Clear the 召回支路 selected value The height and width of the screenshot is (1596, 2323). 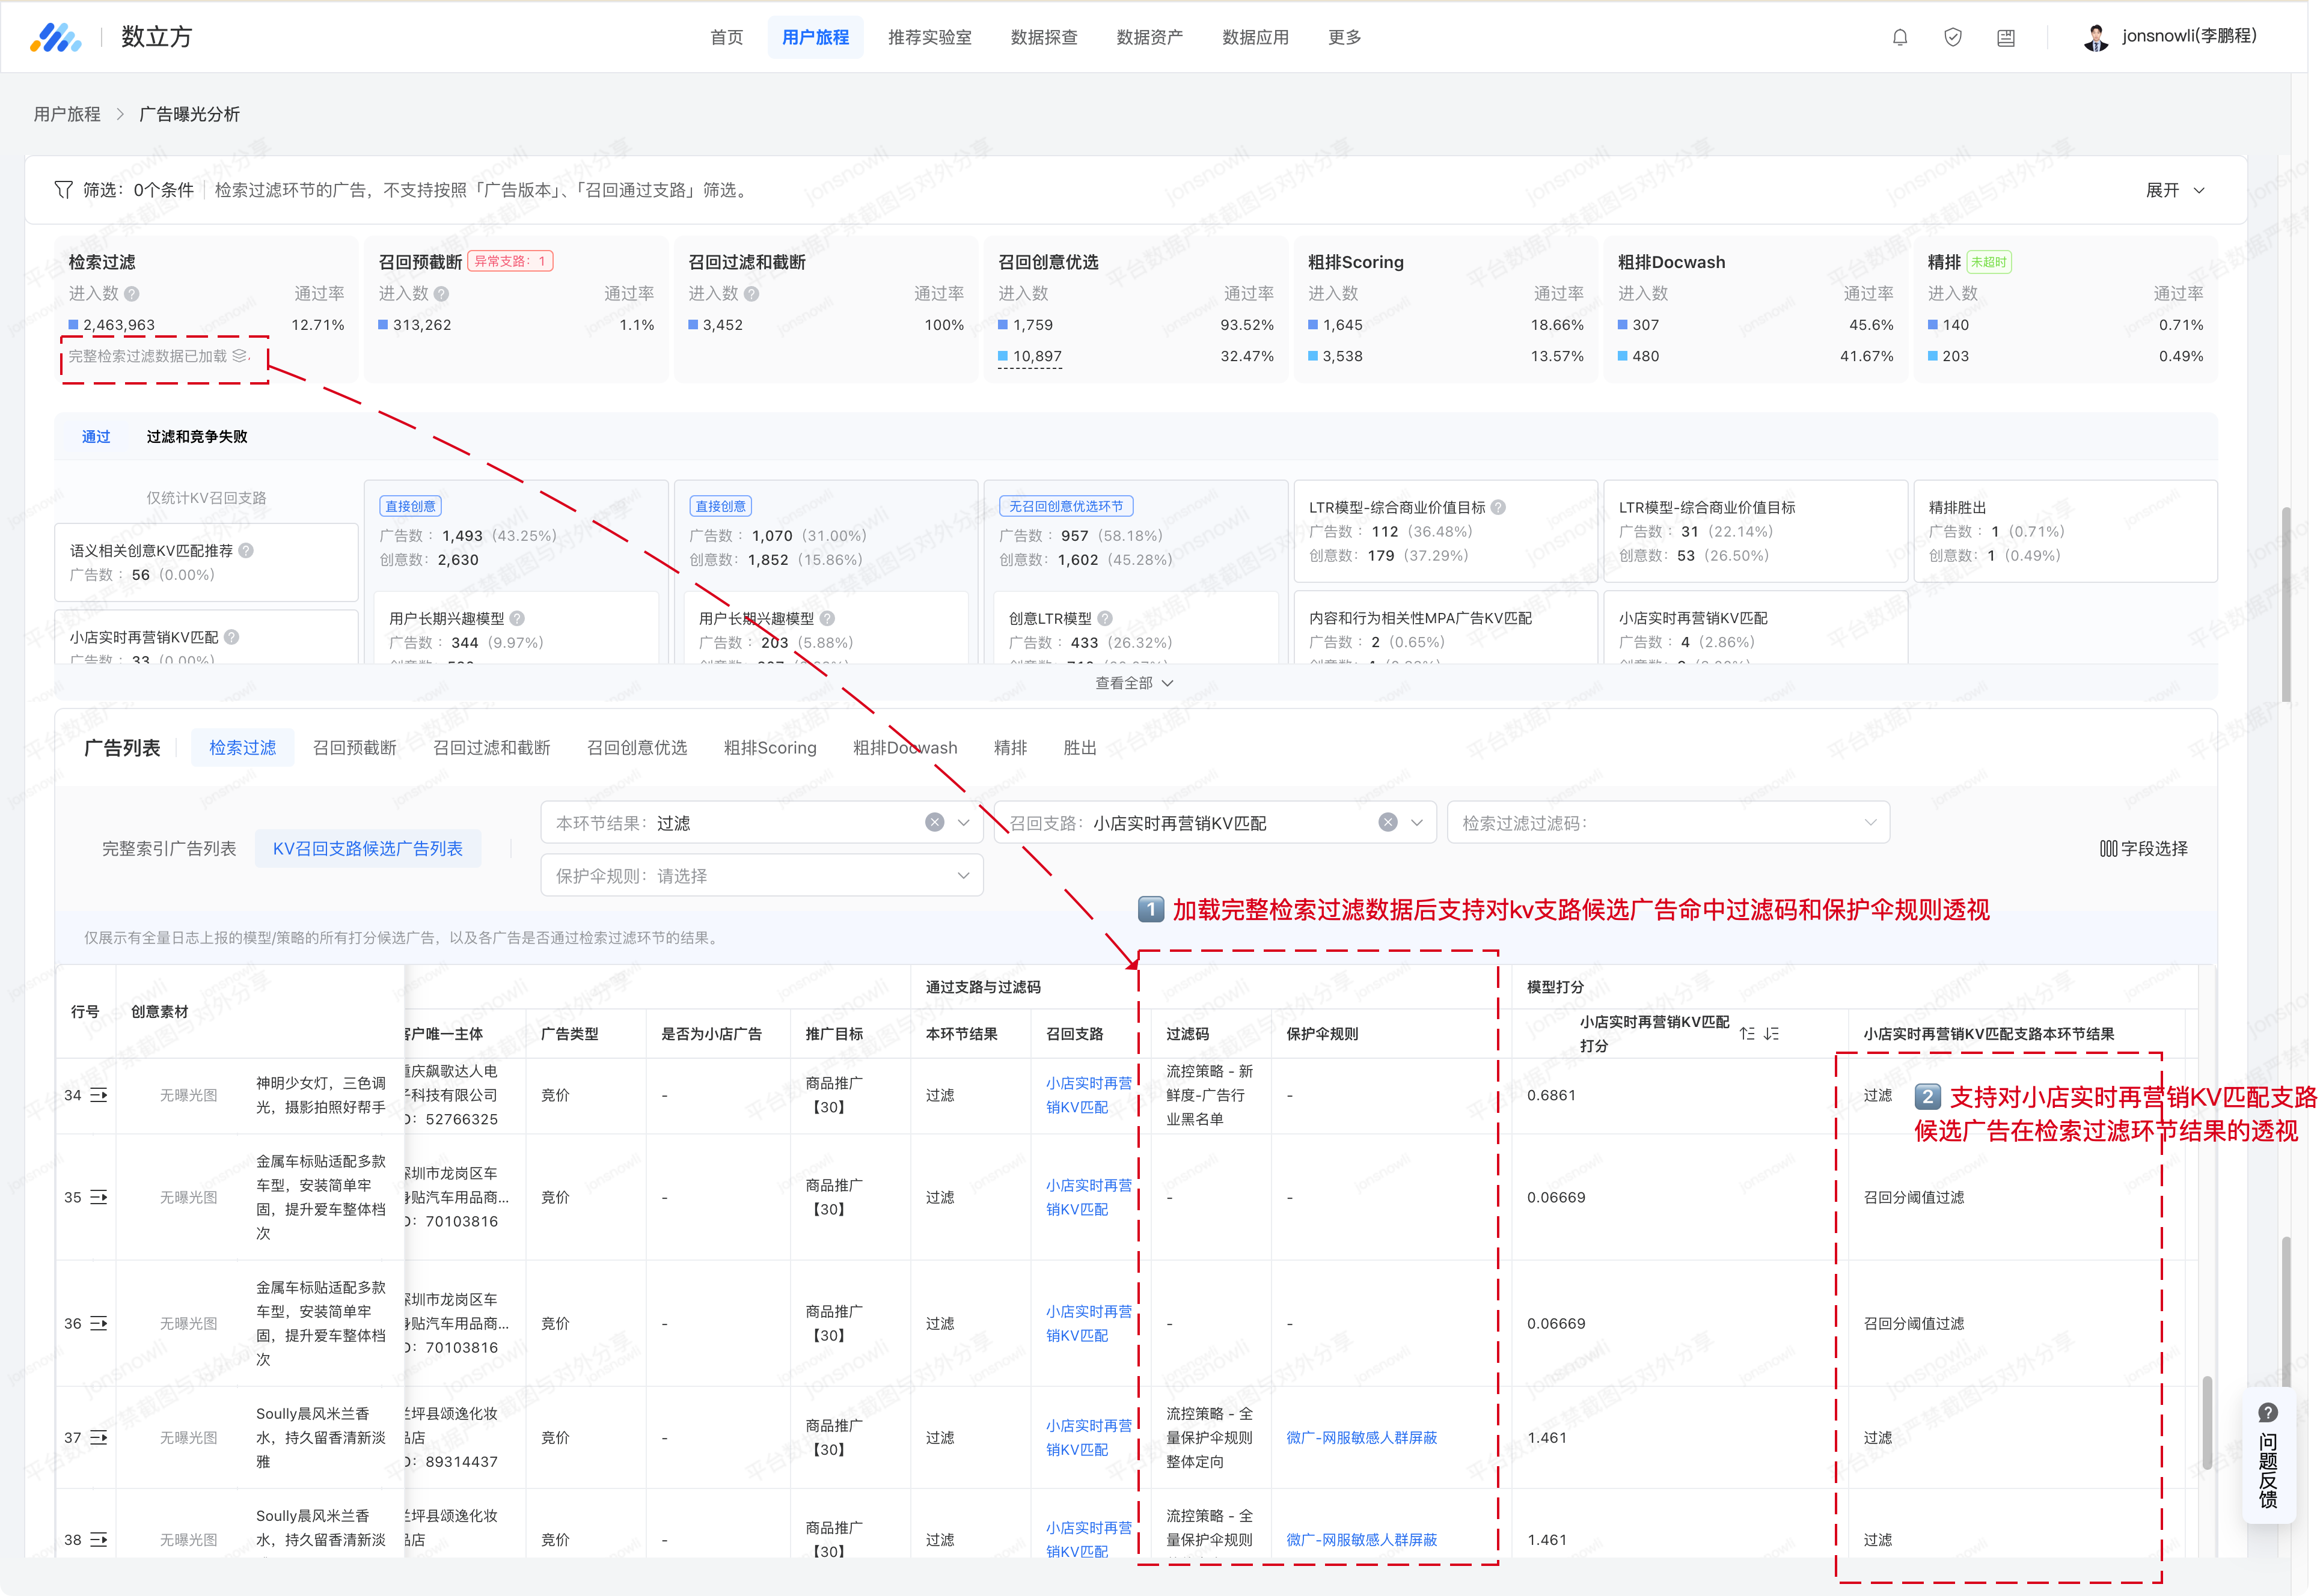click(1388, 822)
